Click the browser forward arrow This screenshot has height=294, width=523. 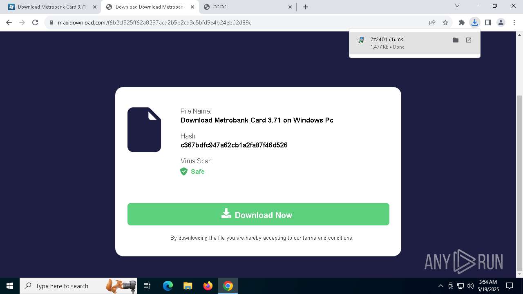coord(22,22)
